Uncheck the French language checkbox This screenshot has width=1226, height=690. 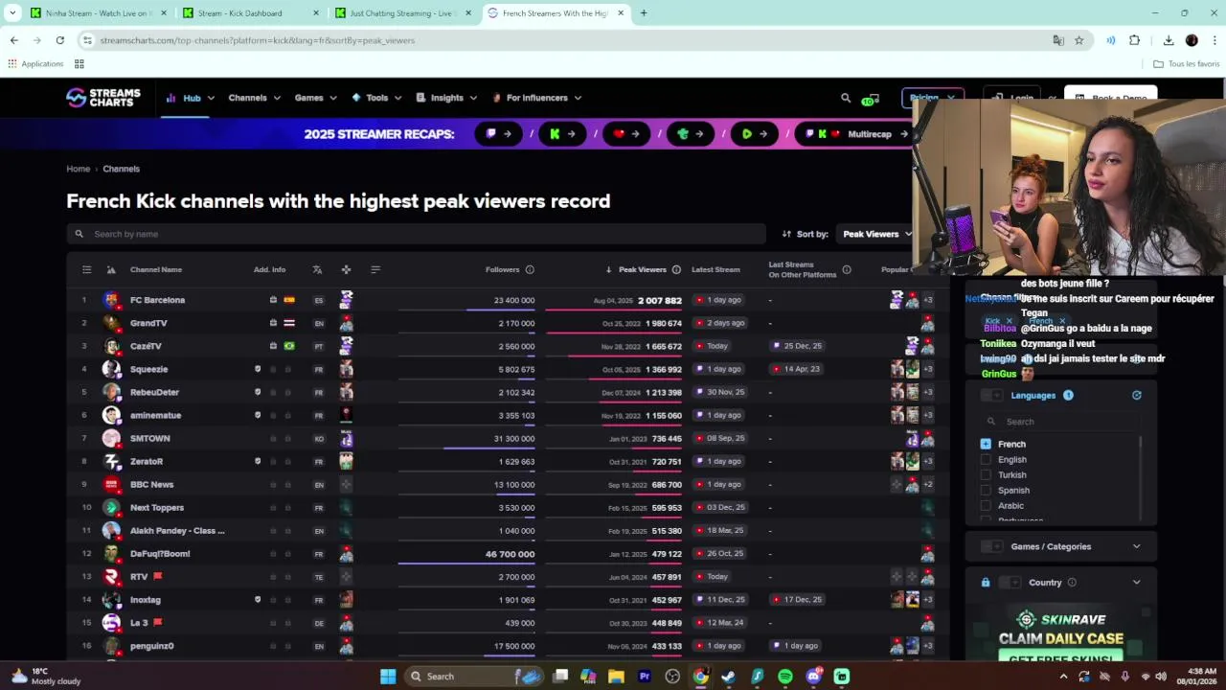click(x=986, y=445)
